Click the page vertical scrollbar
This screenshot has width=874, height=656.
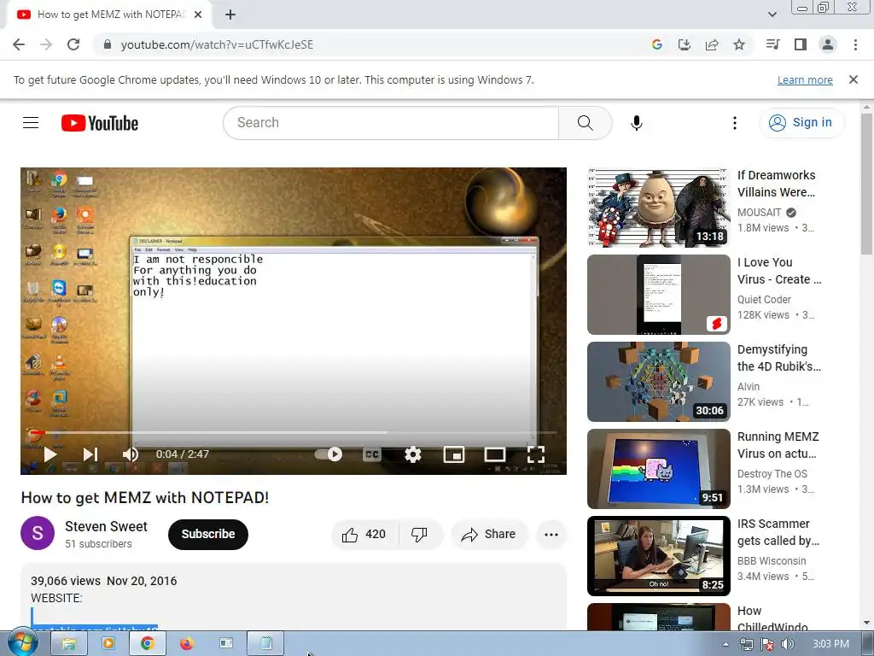pyautogui.click(x=866, y=183)
